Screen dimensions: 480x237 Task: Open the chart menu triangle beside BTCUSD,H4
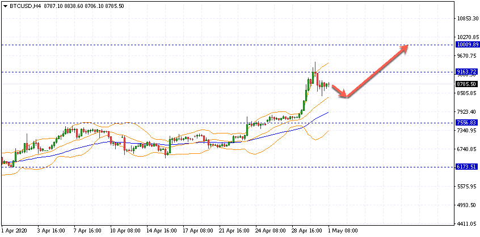[x=5, y=6]
